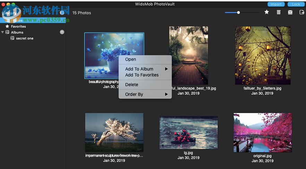Expand the Order By submenu arrow
This screenshot has width=306, height=169.
tap(166, 94)
